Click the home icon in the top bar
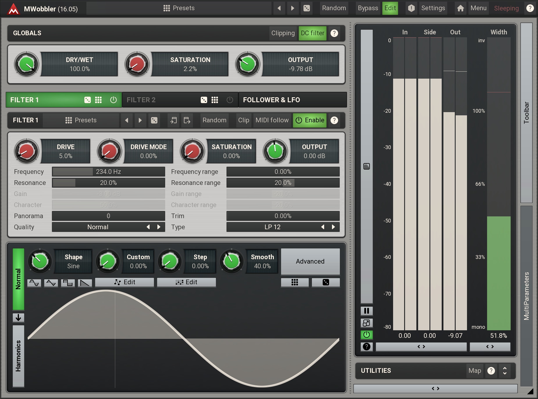The width and height of the screenshot is (538, 399). (460, 8)
